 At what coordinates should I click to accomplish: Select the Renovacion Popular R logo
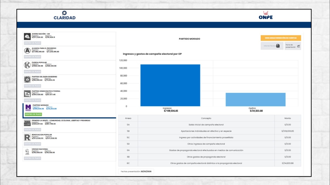point(27,137)
